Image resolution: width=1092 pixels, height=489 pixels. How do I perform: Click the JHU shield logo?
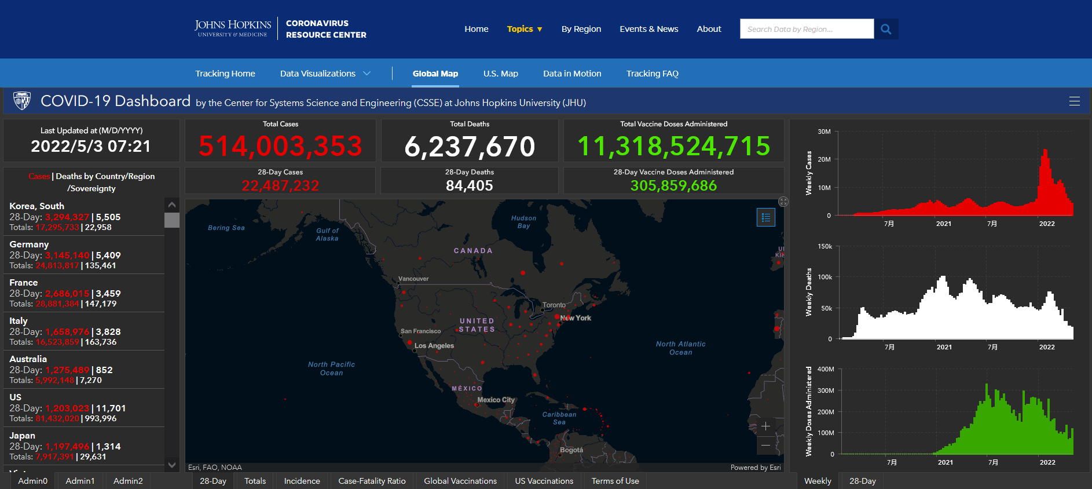pyautogui.click(x=21, y=101)
